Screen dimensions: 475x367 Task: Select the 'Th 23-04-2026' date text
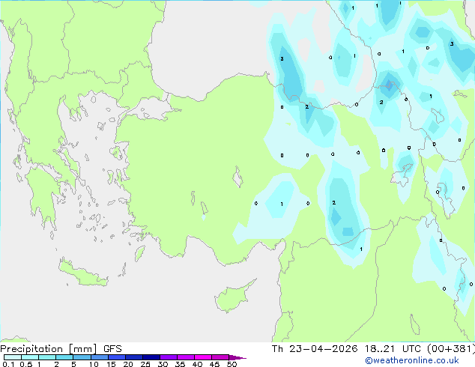coord(315,349)
